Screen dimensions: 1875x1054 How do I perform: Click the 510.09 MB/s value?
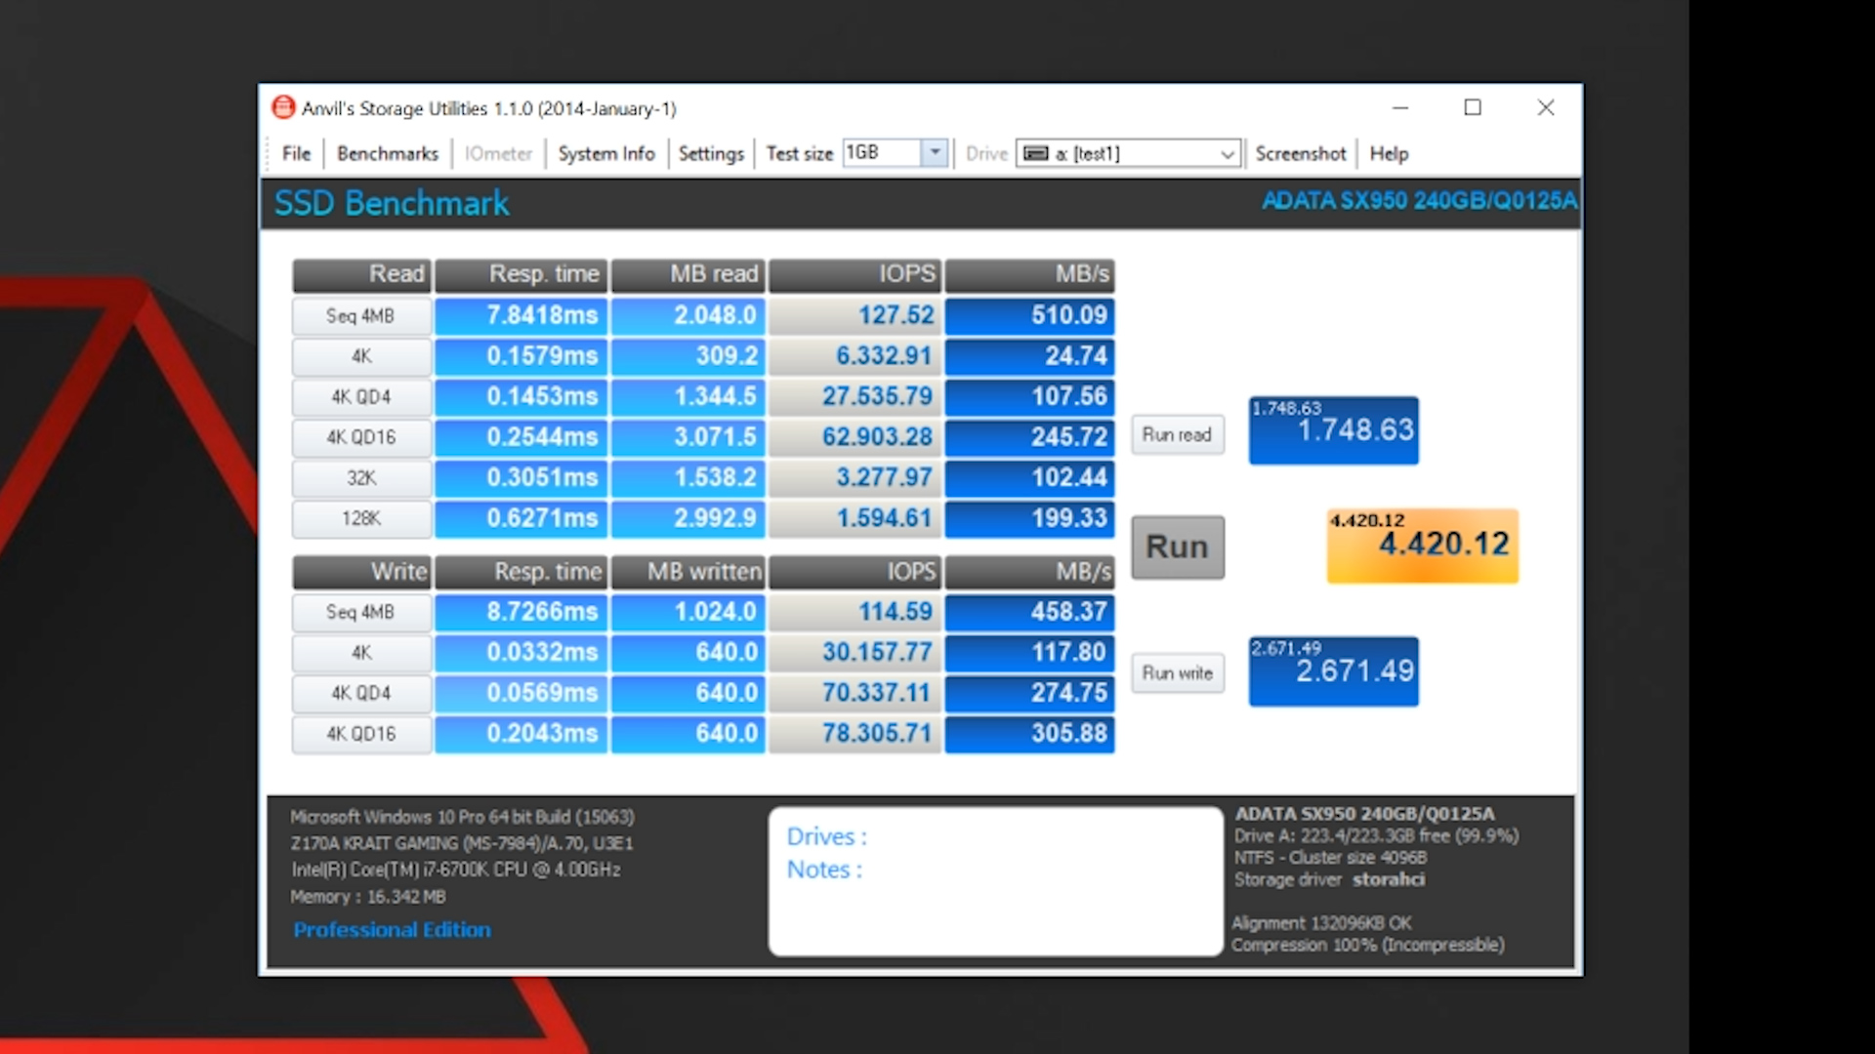click(1029, 315)
